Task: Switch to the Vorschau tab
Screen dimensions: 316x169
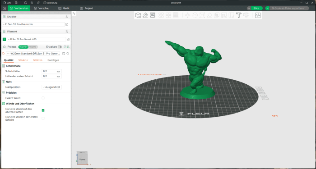Action: (42, 8)
